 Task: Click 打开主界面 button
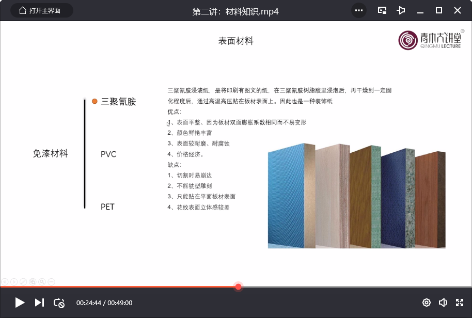click(x=41, y=10)
